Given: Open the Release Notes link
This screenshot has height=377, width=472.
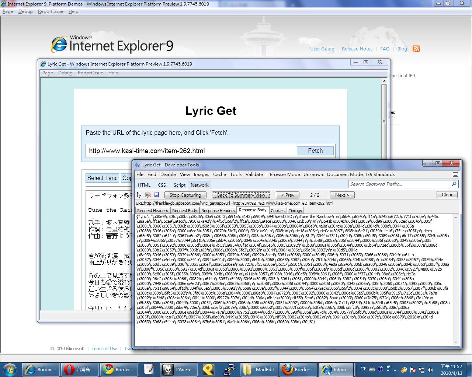Looking at the screenshot, I should coord(357,49).
